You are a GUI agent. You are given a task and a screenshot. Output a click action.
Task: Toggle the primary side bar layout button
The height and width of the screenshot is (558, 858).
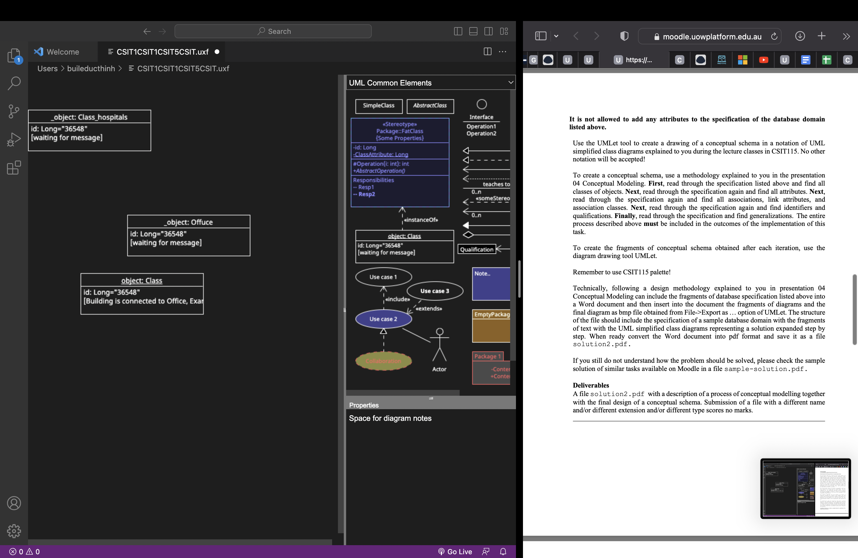pos(458,31)
